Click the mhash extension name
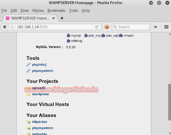The height and width of the screenshot is (135, 171). click(x=129, y=35)
